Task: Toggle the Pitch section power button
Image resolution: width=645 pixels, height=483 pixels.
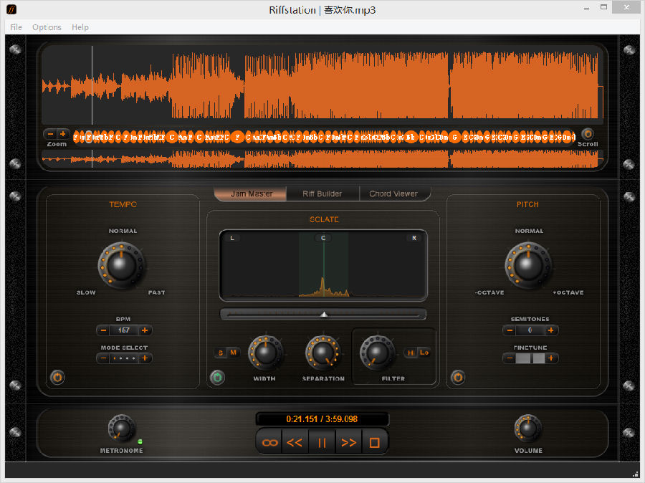Action: pos(458,377)
